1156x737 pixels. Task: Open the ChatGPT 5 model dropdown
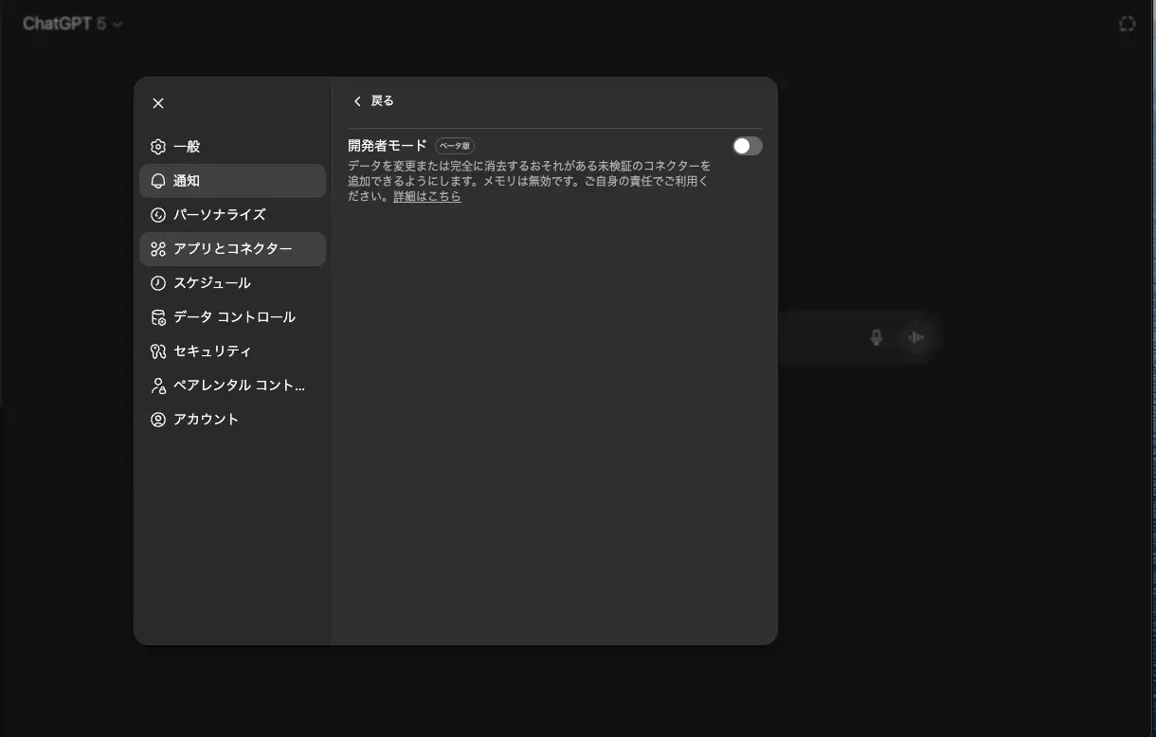73,24
